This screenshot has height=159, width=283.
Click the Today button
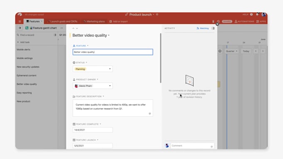point(246,51)
